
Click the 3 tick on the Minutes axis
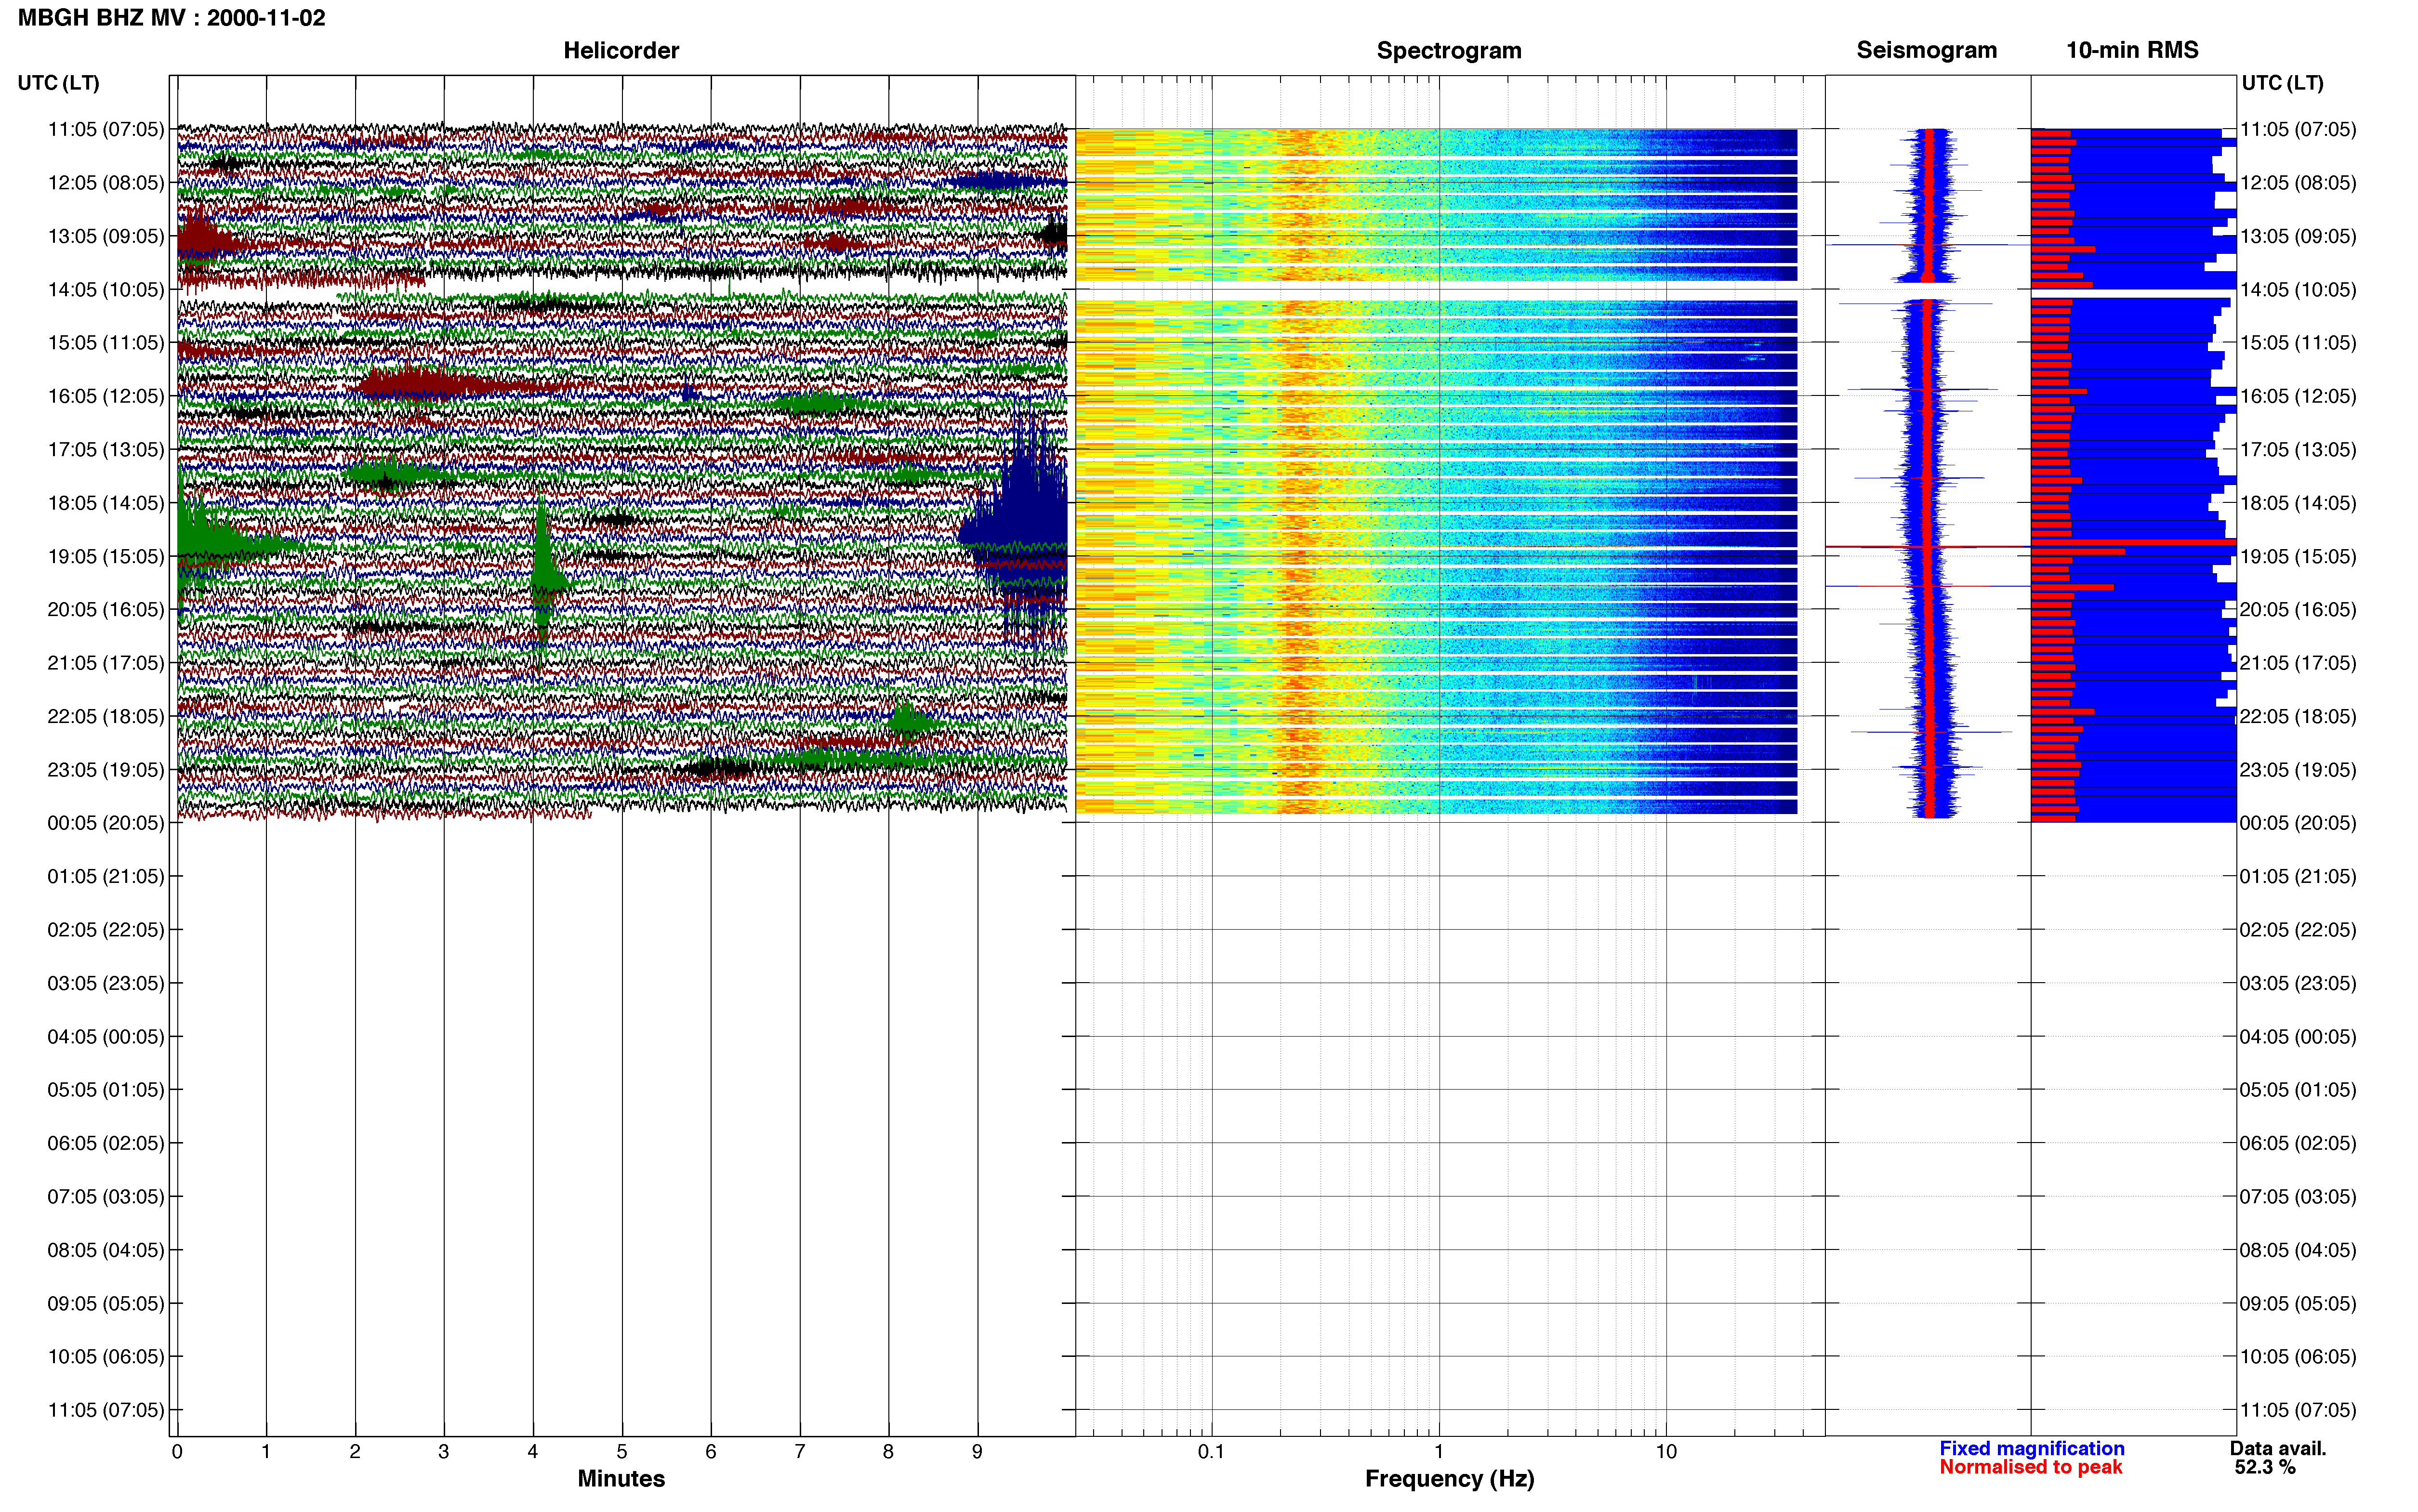tap(444, 1451)
